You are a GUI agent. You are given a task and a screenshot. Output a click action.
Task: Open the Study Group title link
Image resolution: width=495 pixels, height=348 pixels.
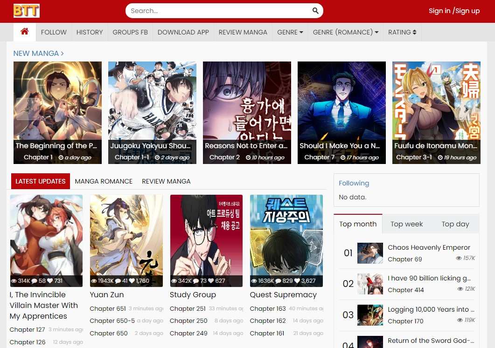click(193, 295)
